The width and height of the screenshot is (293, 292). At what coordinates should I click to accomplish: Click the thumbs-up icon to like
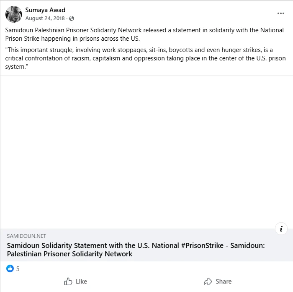tap(68, 282)
